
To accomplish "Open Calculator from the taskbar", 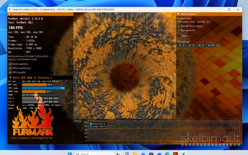I will point(127,154).
